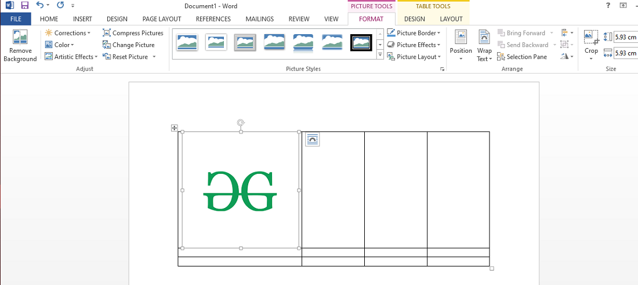Switch to the INSERT tab

pos(82,19)
